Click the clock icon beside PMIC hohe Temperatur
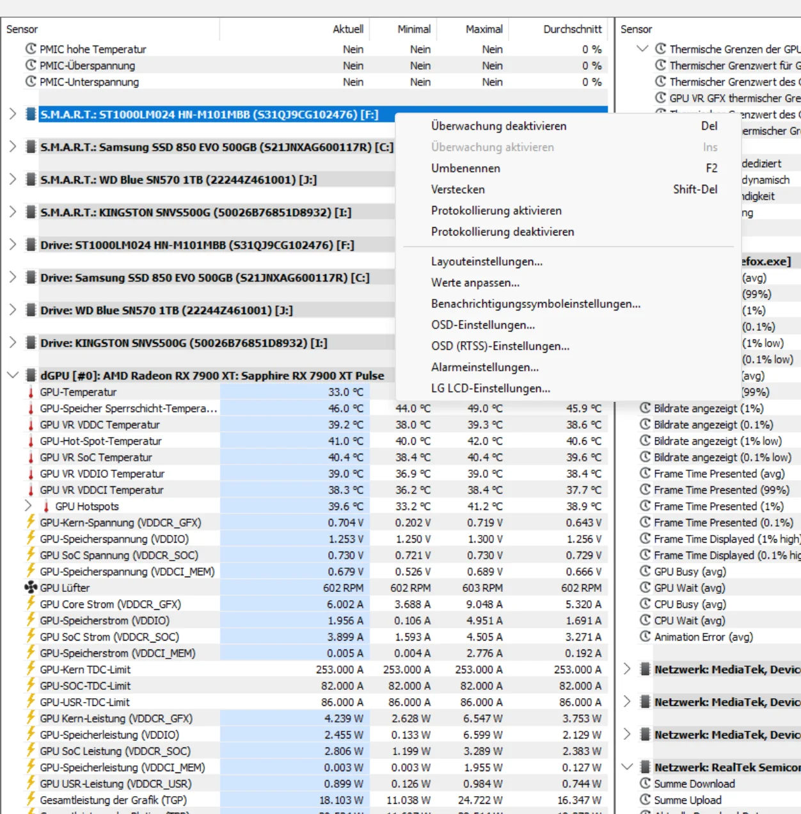 tap(31, 49)
